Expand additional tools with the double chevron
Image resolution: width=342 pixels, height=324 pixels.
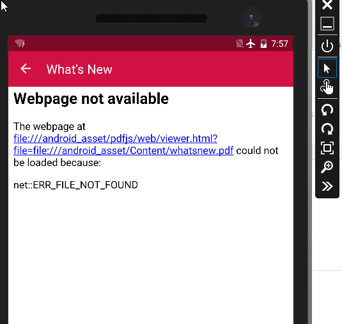[327, 186]
